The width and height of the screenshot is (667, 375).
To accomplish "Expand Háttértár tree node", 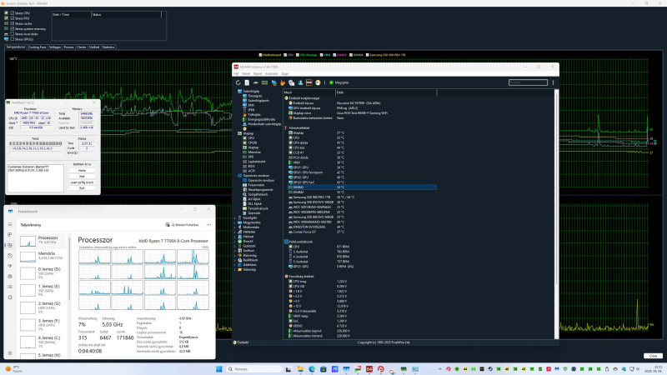I will point(235,232).
